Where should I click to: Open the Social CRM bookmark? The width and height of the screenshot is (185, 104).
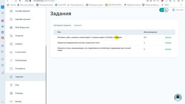click(x=60, y=5)
